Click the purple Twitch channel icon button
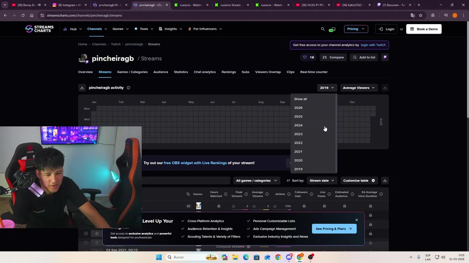The width and height of the screenshot is (469, 263). point(385,57)
